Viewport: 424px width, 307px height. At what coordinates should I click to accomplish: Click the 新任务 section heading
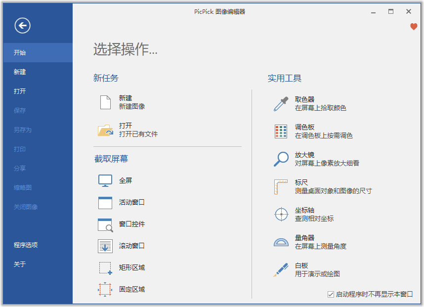click(x=106, y=78)
